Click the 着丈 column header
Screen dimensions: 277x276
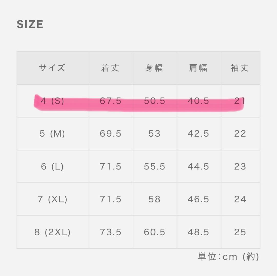111,68
